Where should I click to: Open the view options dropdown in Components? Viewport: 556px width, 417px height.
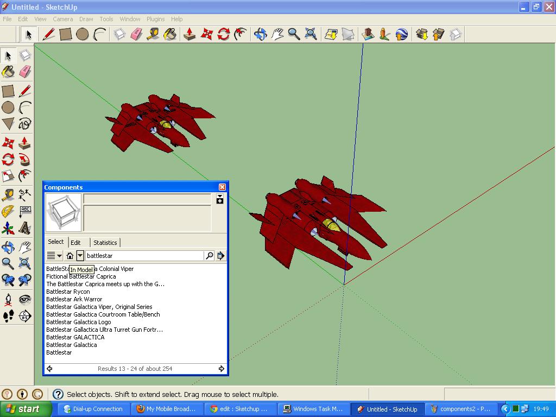tap(53, 255)
